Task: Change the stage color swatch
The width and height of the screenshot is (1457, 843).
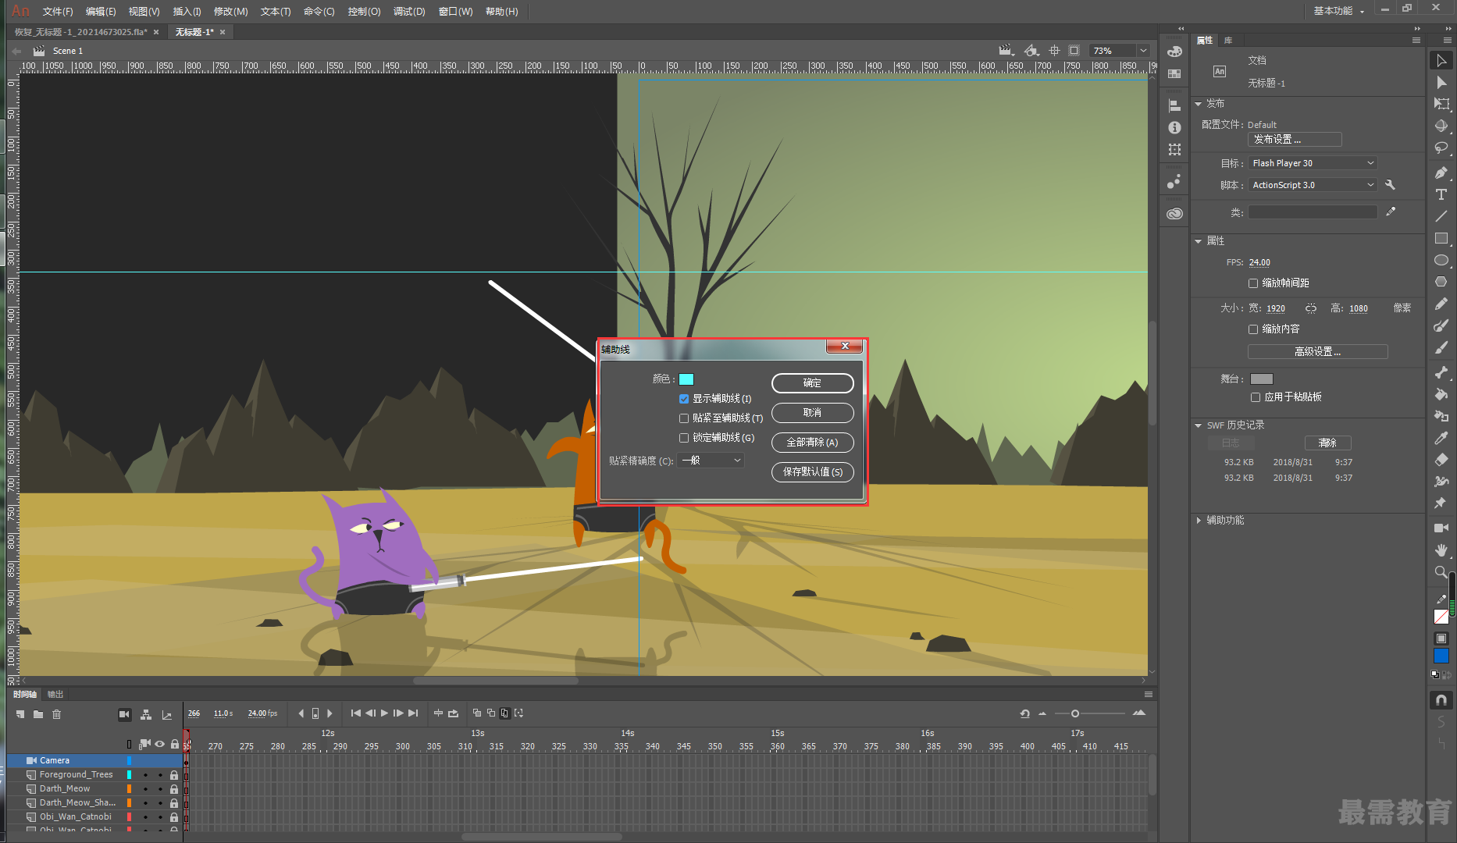Action: click(x=1262, y=379)
